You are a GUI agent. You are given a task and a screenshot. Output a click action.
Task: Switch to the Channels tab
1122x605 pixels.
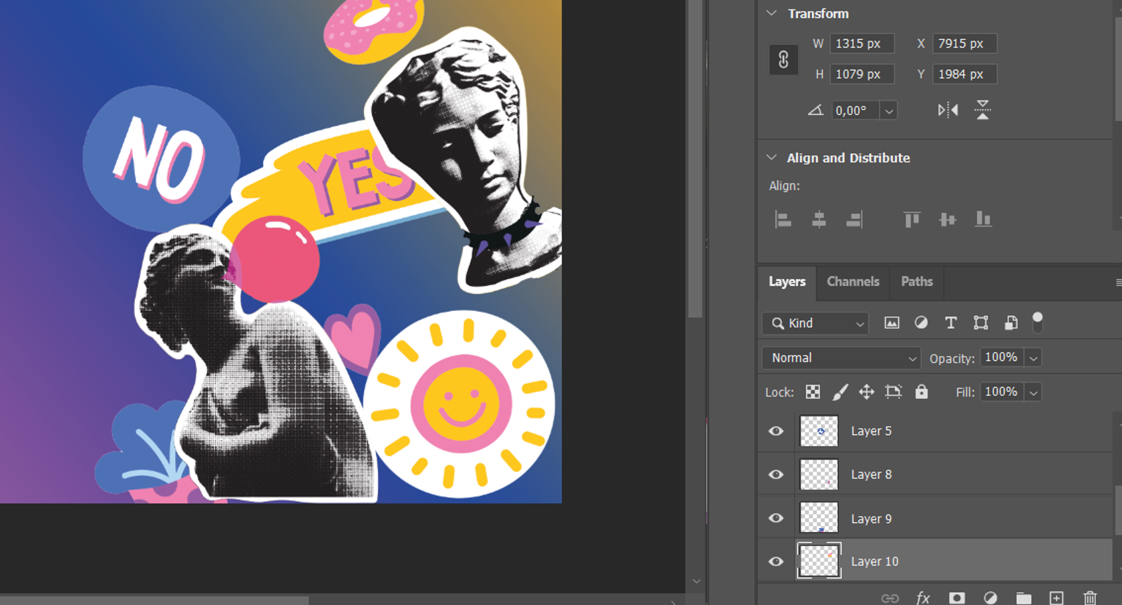852,282
